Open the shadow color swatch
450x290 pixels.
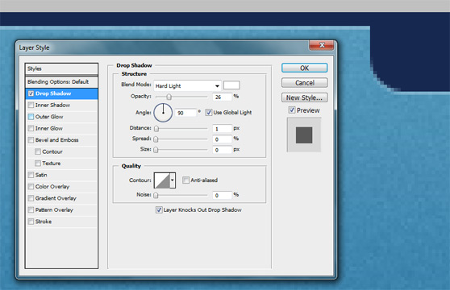pos(231,85)
